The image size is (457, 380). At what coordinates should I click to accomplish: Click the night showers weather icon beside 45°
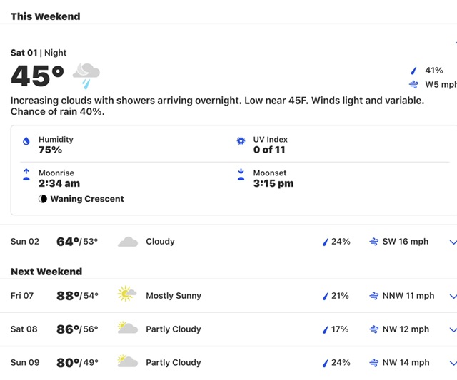86,76
